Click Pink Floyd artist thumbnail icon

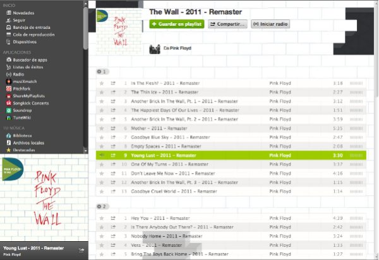click(x=155, y=49)
